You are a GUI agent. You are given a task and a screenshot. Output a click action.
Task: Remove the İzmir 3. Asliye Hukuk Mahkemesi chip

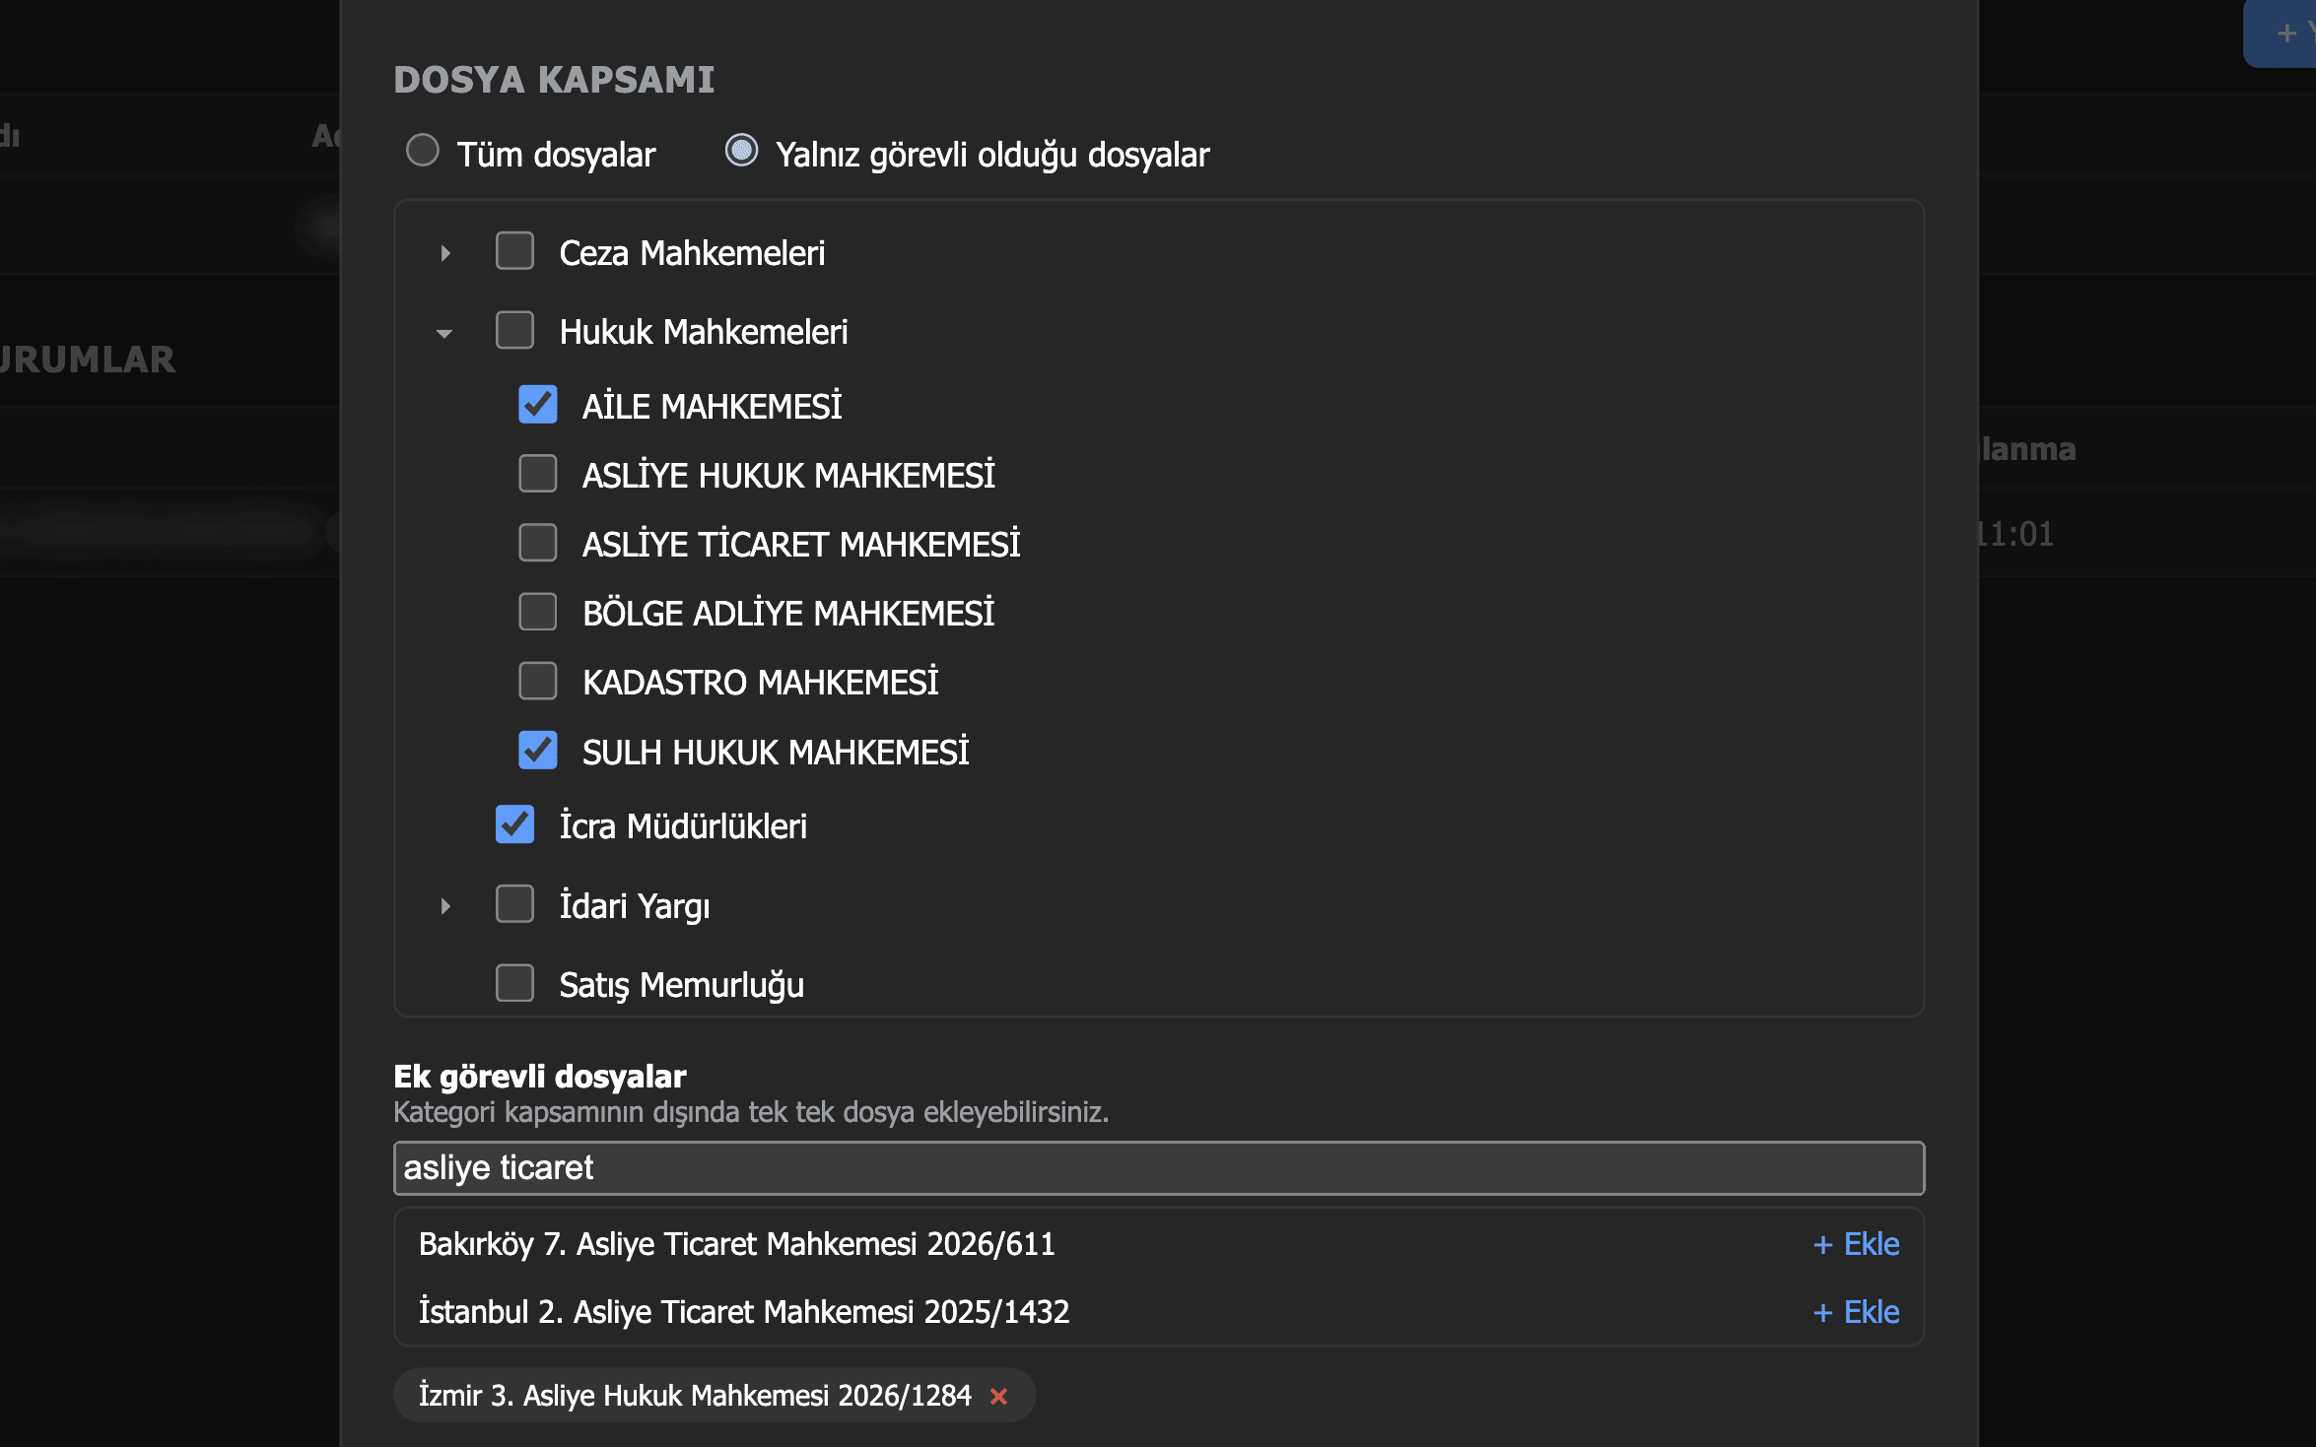click(999, 1397)
